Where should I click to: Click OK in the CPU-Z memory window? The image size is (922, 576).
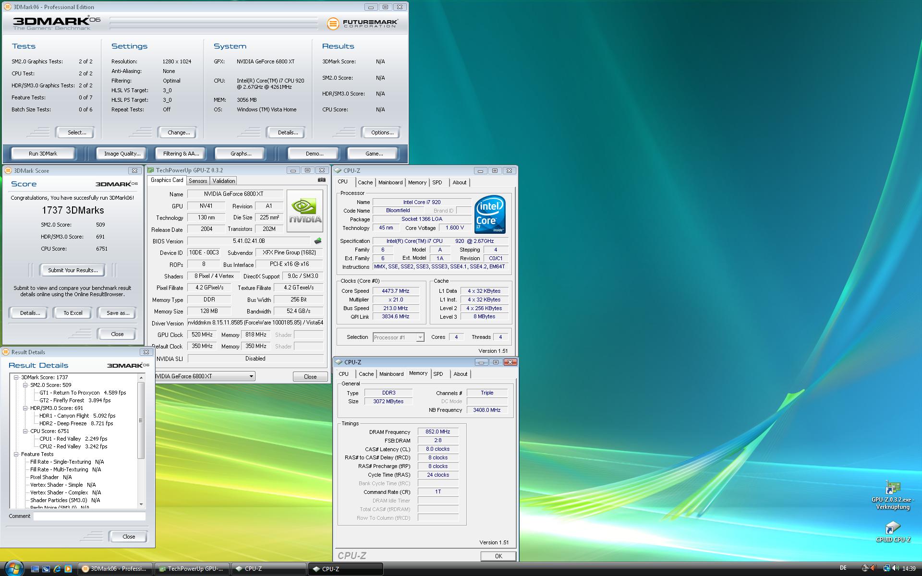498,556
